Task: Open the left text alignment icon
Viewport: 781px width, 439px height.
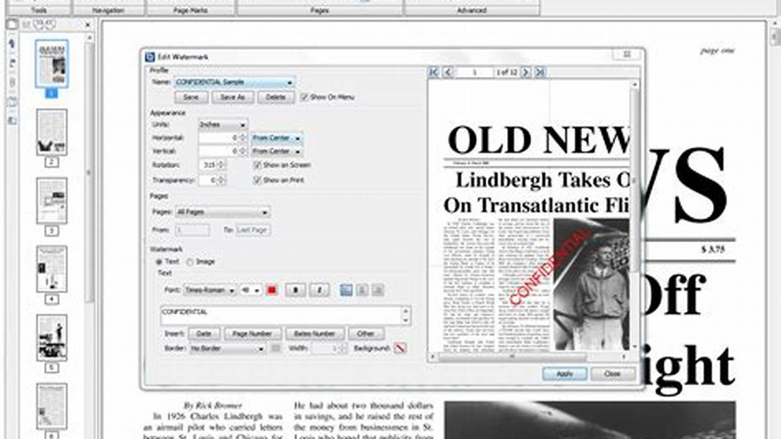Action: point(345,291)
